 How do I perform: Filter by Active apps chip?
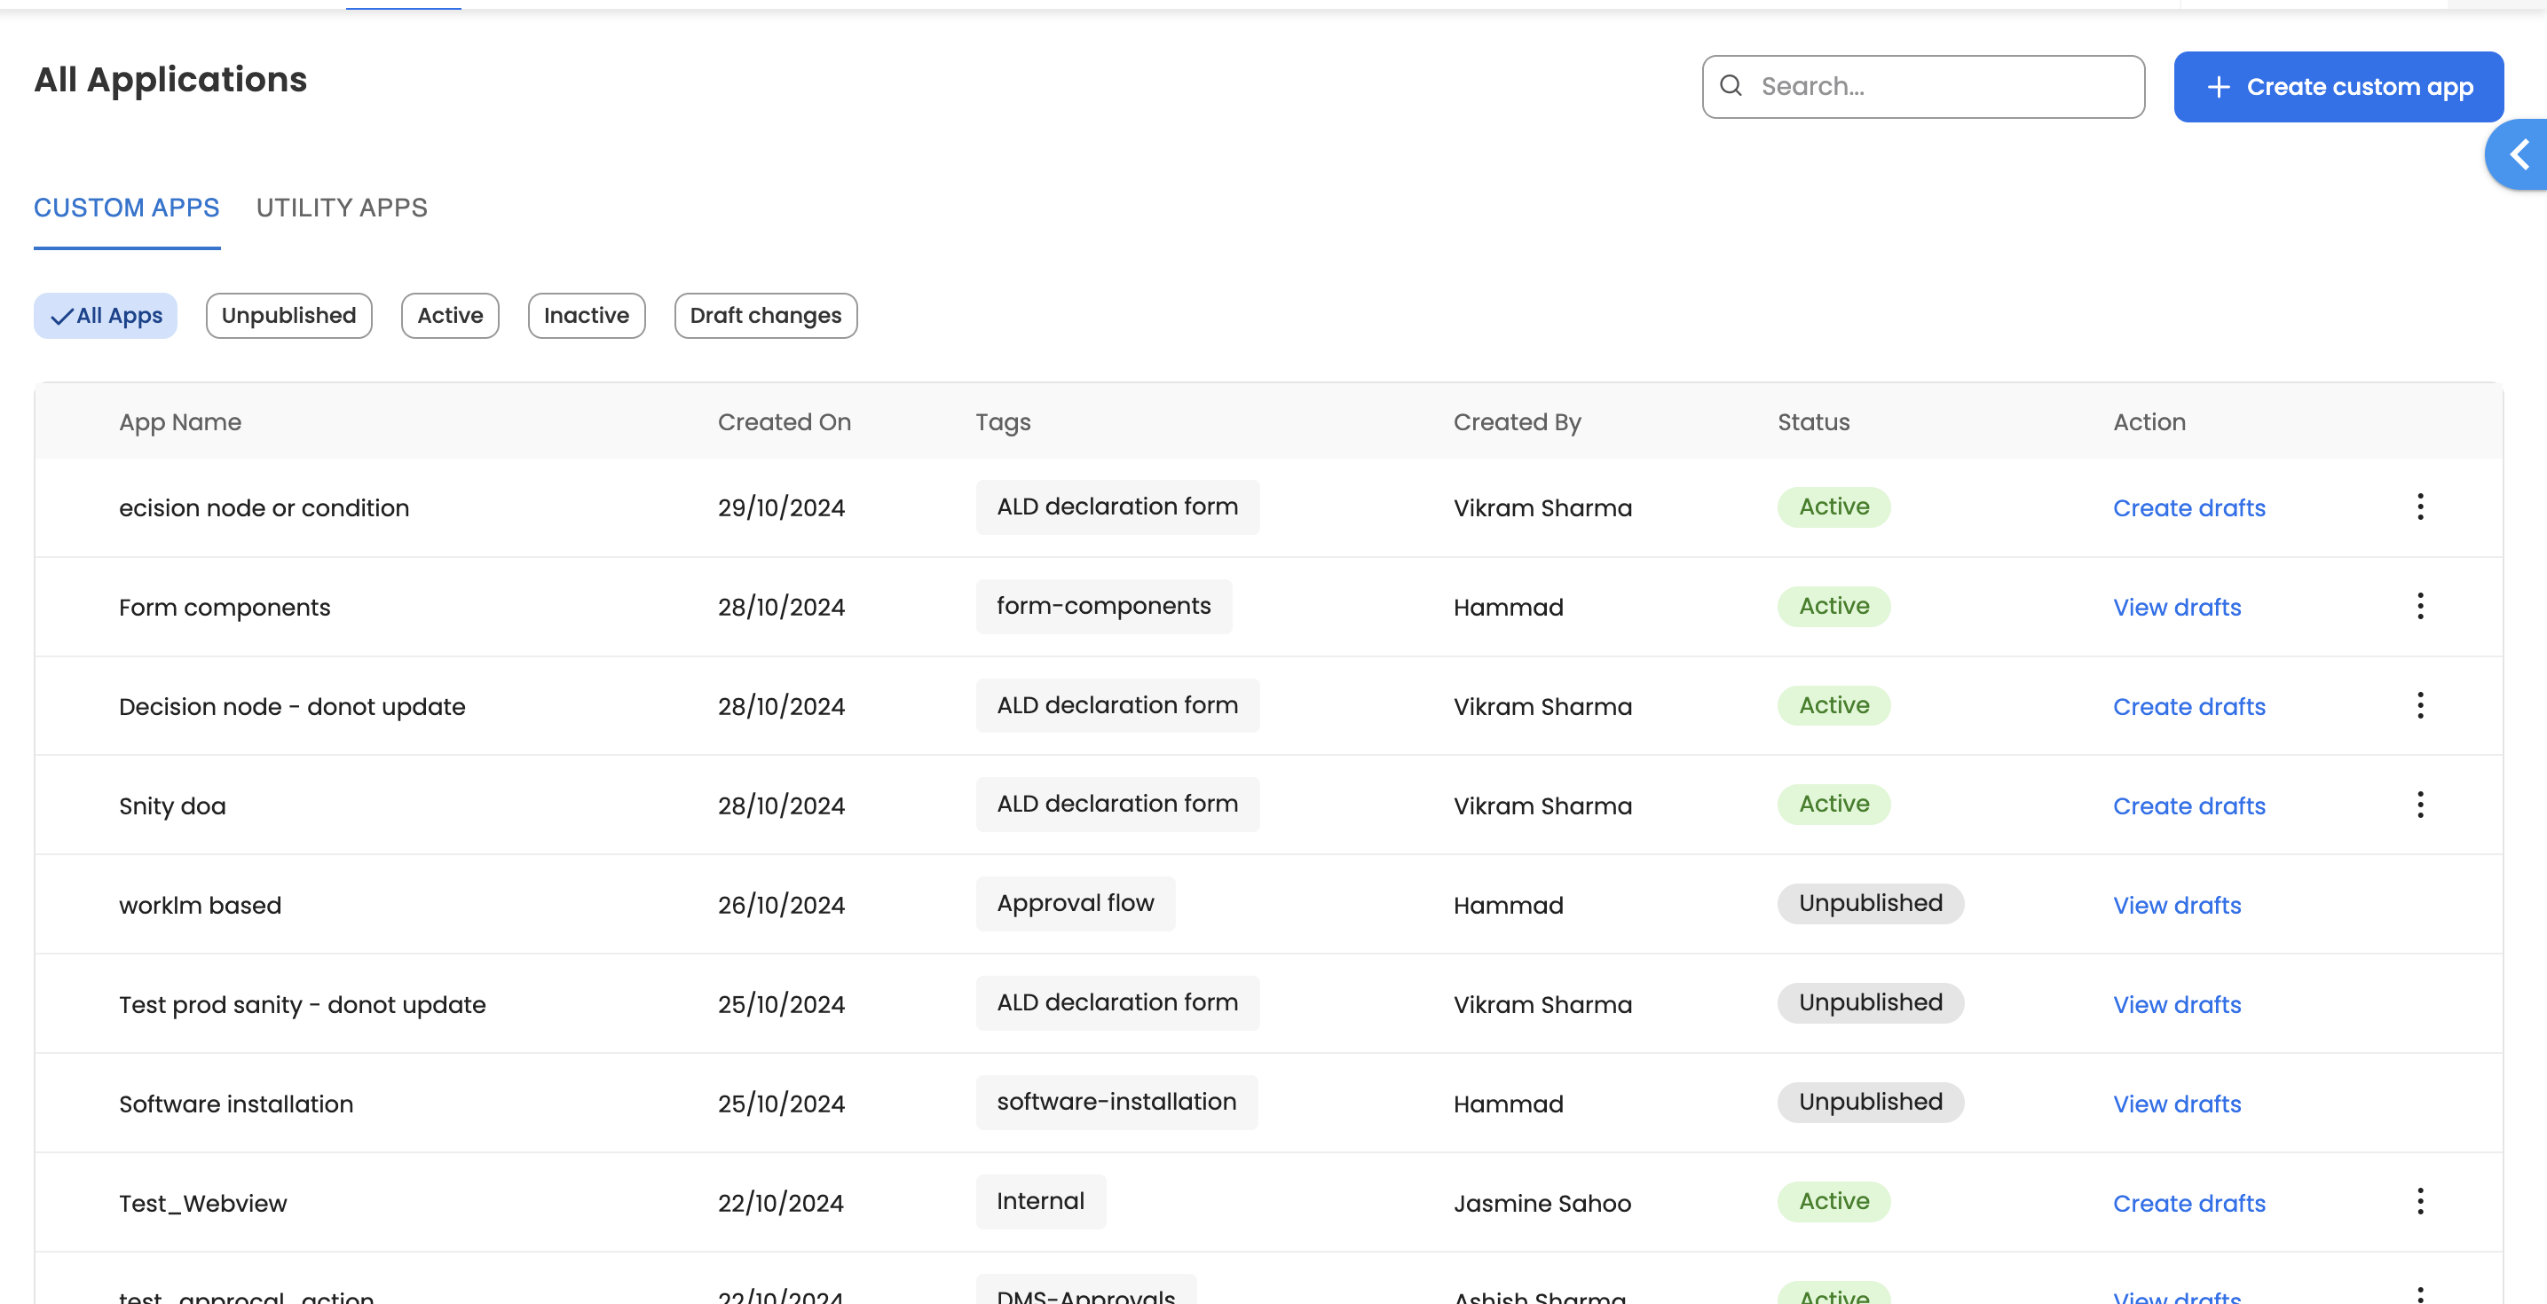pos(450,316)
